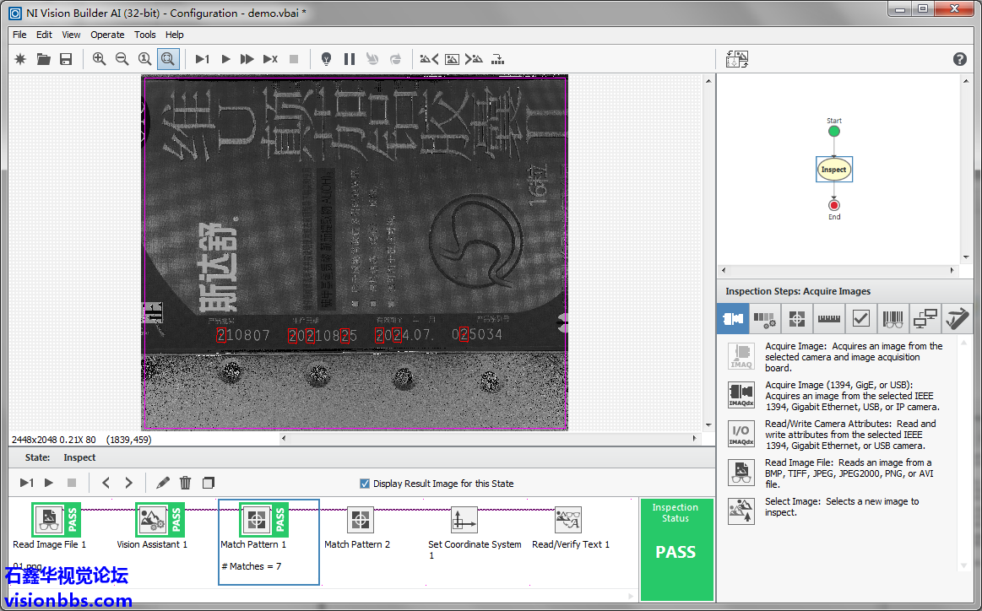
Task: Open the Operate menu
Action: pyautogui.click(x=107, y=35)
